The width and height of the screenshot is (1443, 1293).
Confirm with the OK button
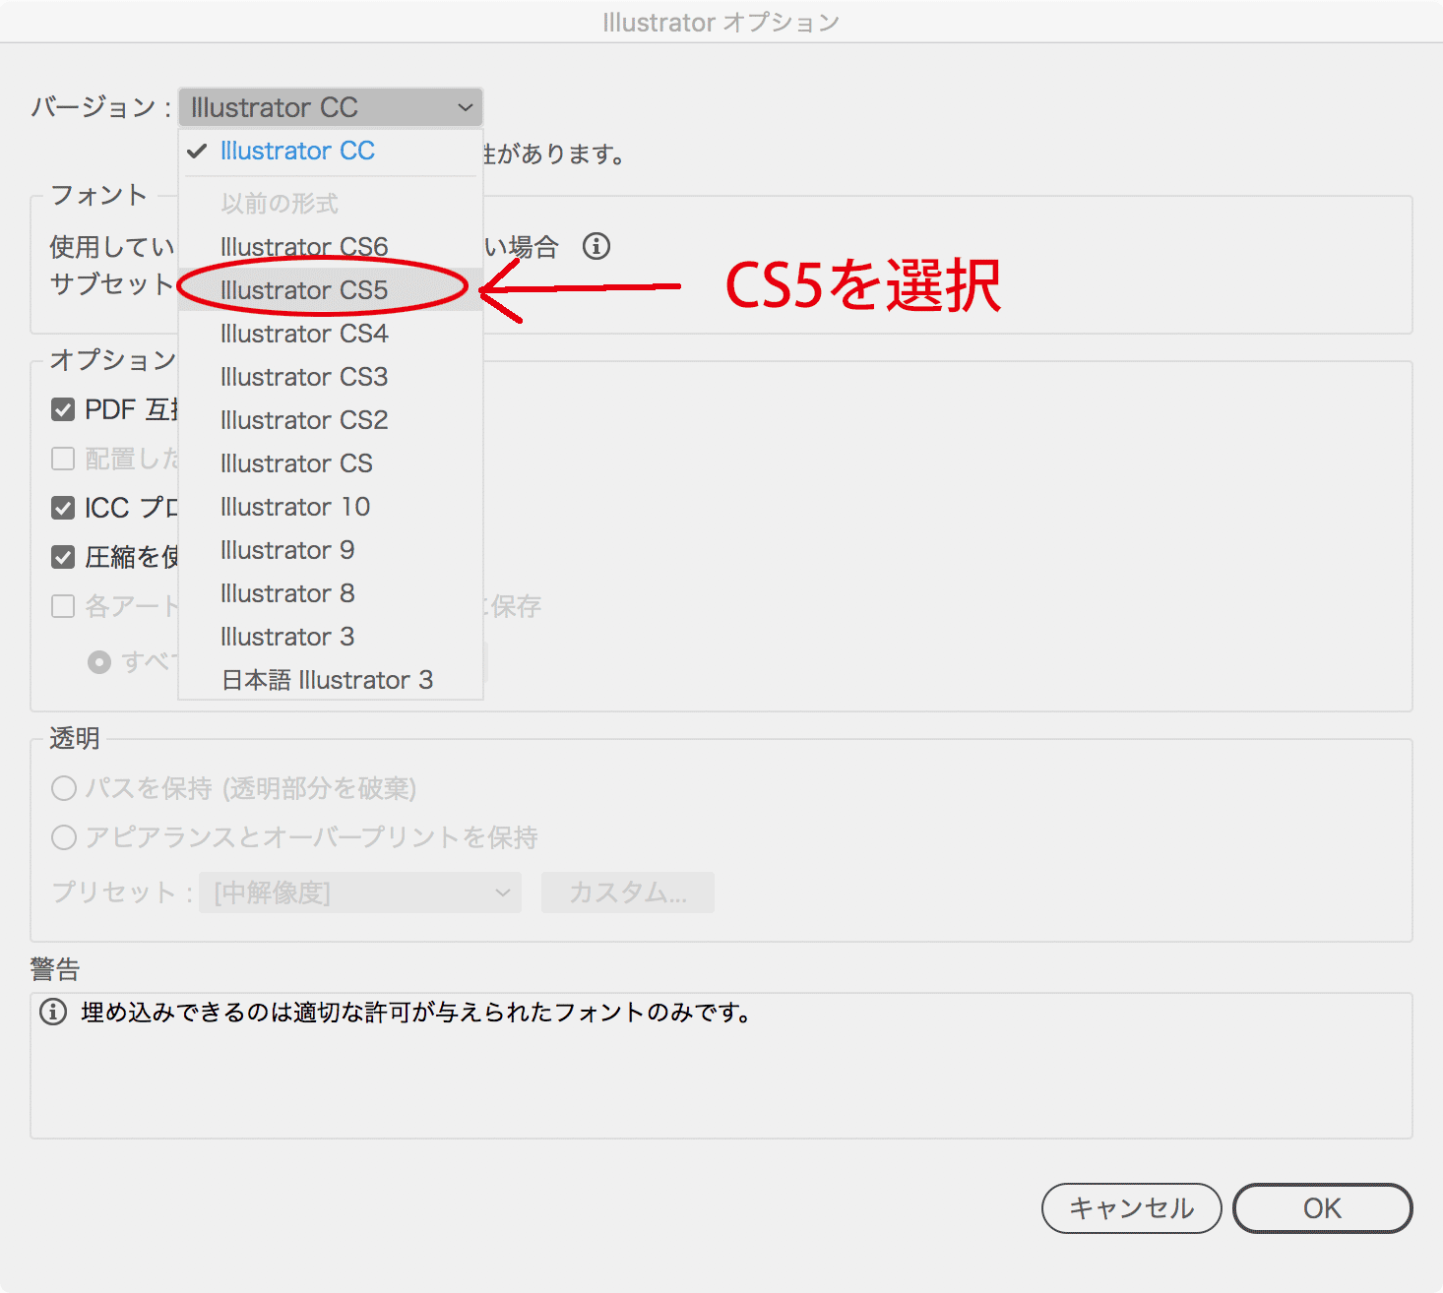pos(1323,1208)
